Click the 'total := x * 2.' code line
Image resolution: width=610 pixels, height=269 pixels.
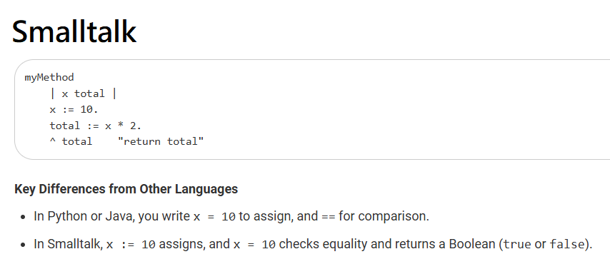tap(96, 126)
